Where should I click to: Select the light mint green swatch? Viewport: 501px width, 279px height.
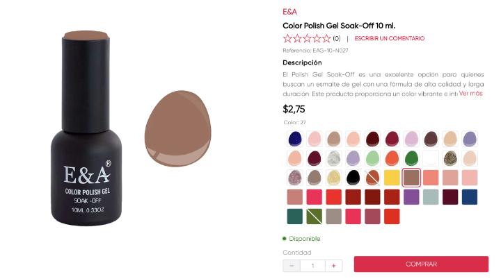coord(372,158)
